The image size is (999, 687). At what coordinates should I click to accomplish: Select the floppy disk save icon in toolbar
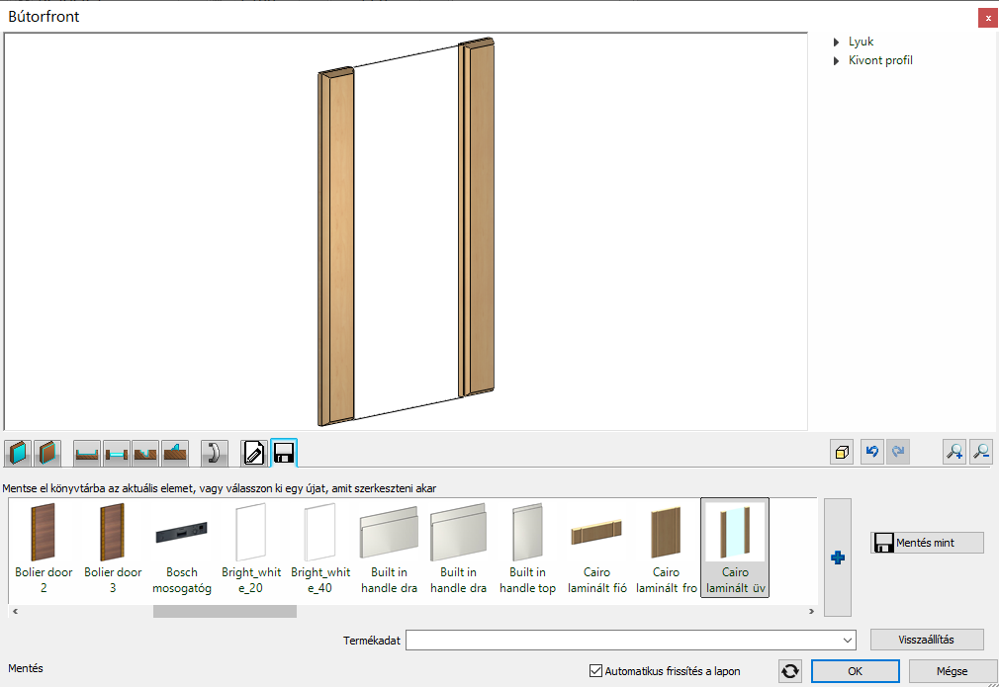[x=284, y=454]
